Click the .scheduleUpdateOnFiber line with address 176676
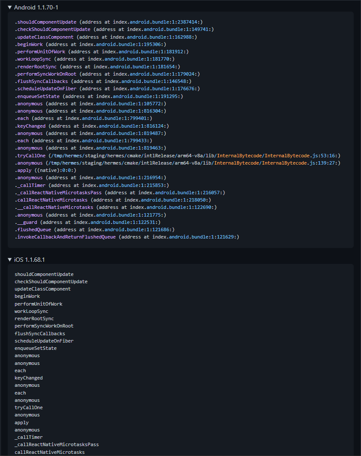 [x=107, y=89]
